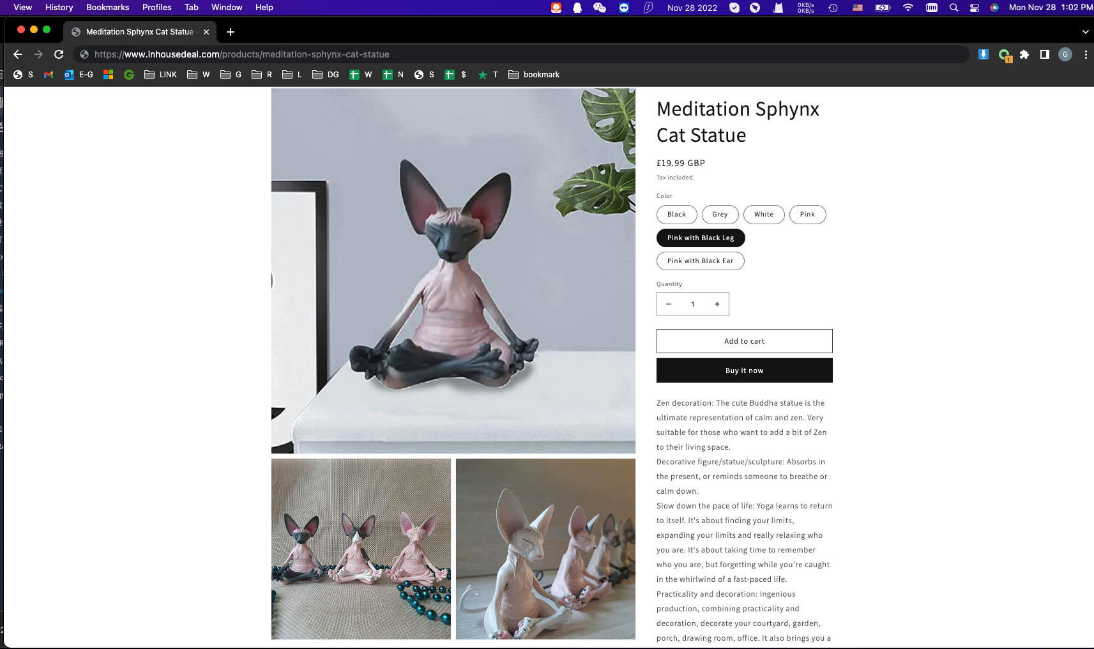Viewport: 1094px width, 649px height.
Task: Click the Add to cart button
Action: point(744,340)
